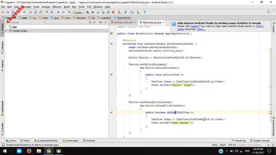The image size is (276, 155).
Task: Open the Gradle side panel tab
Action: [x=274, y=28]
